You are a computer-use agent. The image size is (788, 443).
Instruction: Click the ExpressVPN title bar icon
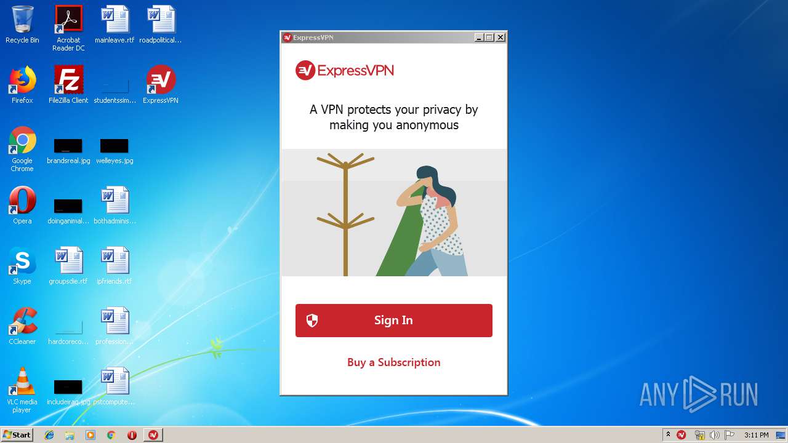coord(287,38)
